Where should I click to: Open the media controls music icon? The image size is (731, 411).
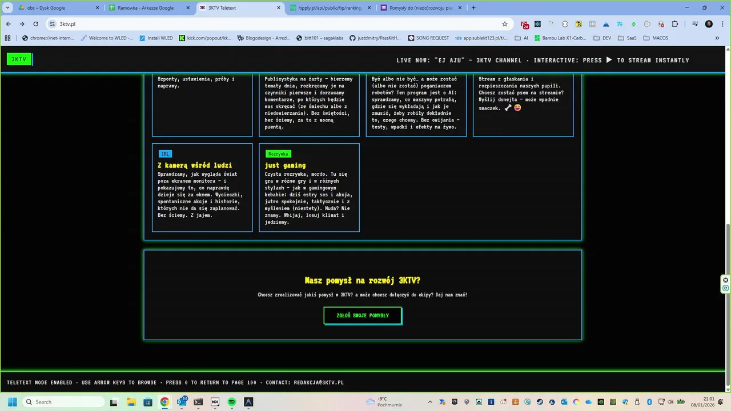[x=695, y=24]
